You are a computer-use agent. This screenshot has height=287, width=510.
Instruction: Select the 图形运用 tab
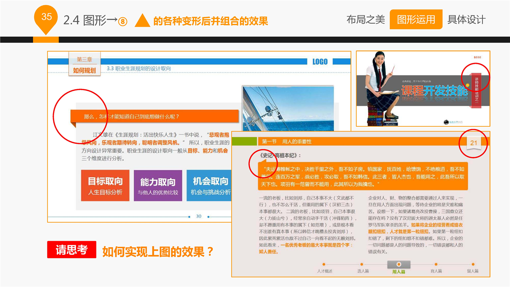pyautogui.click(x=416, y=20)
